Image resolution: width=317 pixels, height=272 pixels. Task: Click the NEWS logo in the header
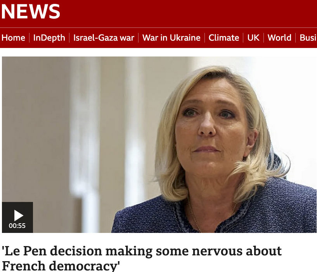coord(31,12)
